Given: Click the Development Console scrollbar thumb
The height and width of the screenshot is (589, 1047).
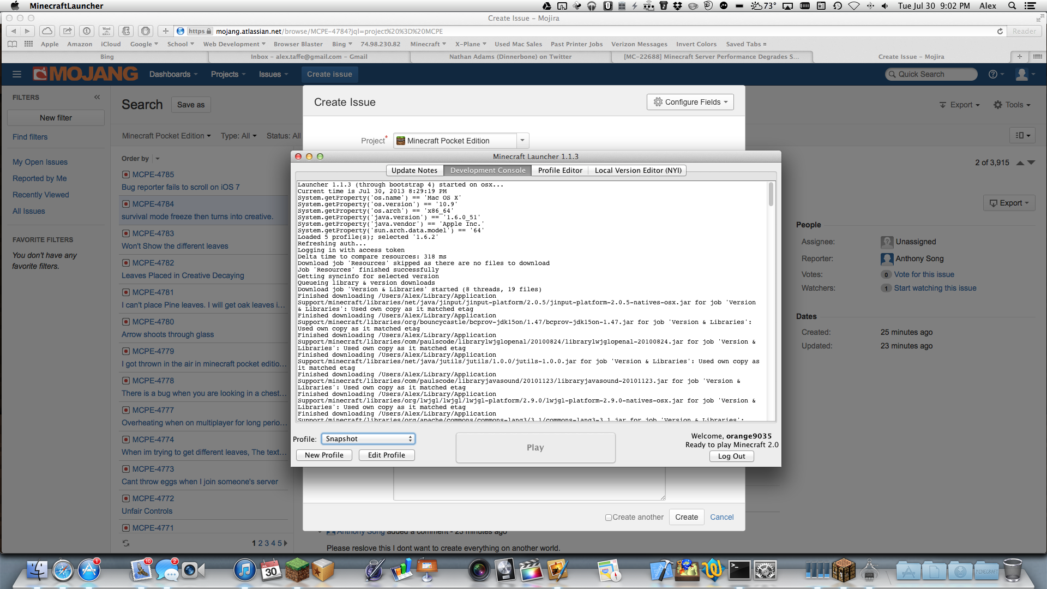Looking at the screenshot, I should pos(771,195).
